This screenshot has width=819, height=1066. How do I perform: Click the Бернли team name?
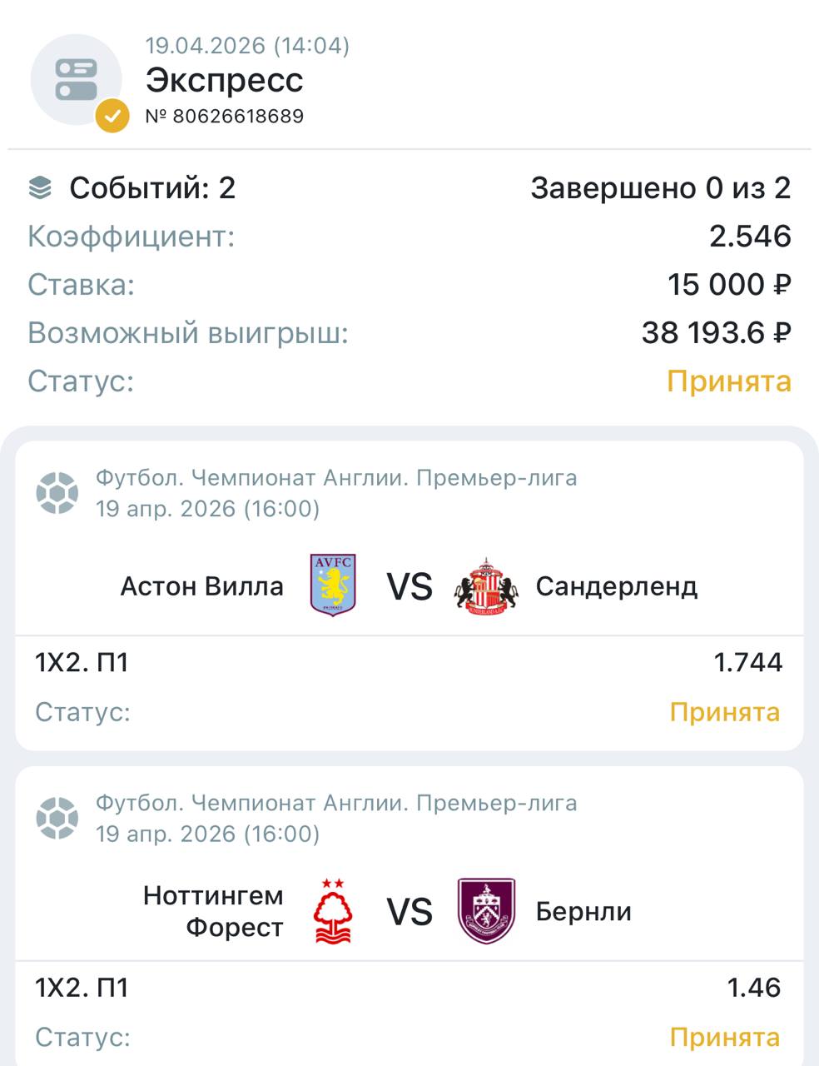click(x=583, y=911)
